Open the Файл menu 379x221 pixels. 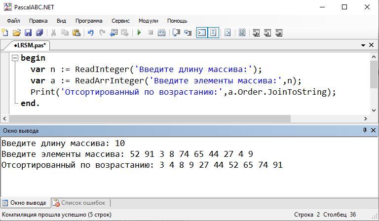pyautogui.click(x=13, y=21)
